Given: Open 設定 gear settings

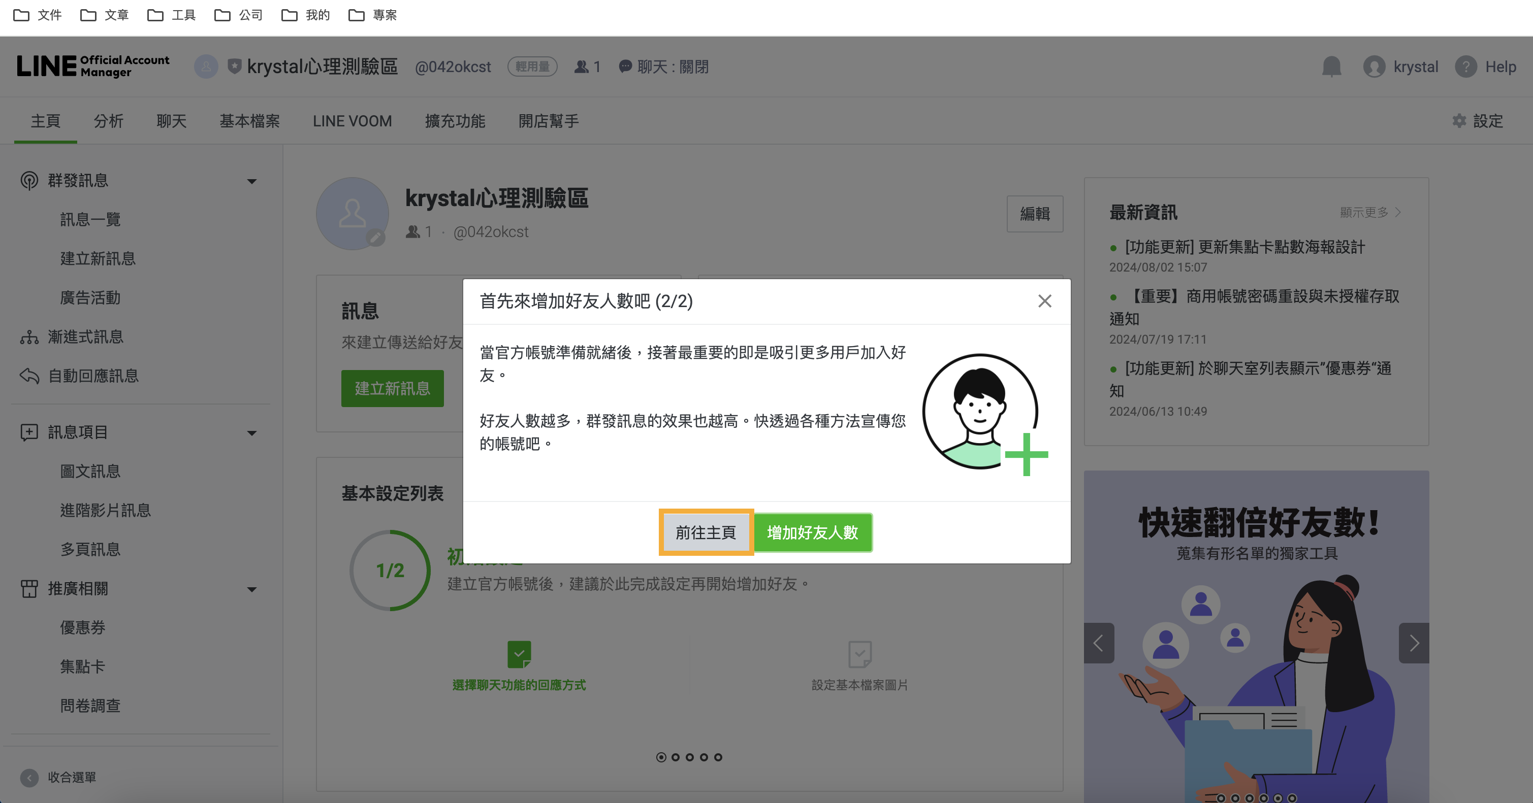Looking at the screenshot, I should click(x=1478, y=121).
